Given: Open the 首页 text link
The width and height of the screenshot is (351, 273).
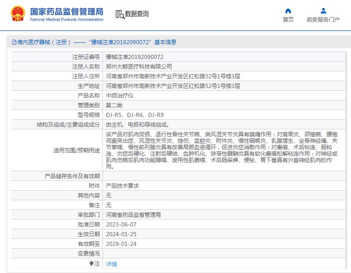Looking at the screenshot, I should pos(288,20).
